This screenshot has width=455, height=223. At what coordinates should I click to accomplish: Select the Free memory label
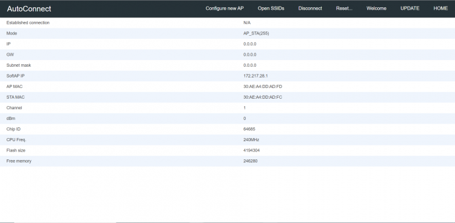click(19, 161)
